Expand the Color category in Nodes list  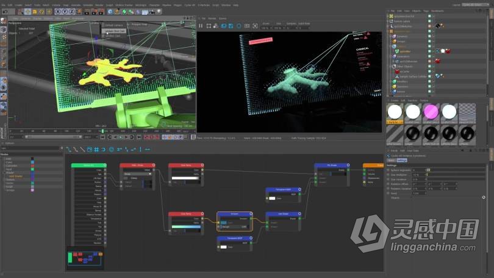[x=9, y=162]
